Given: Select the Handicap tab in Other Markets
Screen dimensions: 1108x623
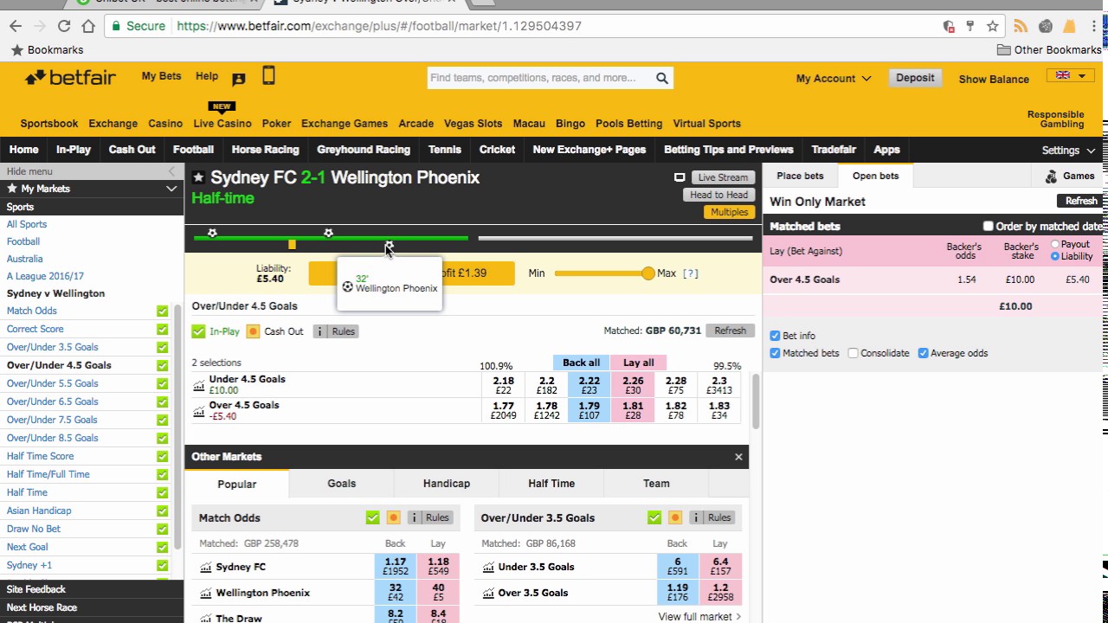Looking at the screenshot, I should pyautogui.click(x=447, y=484).
